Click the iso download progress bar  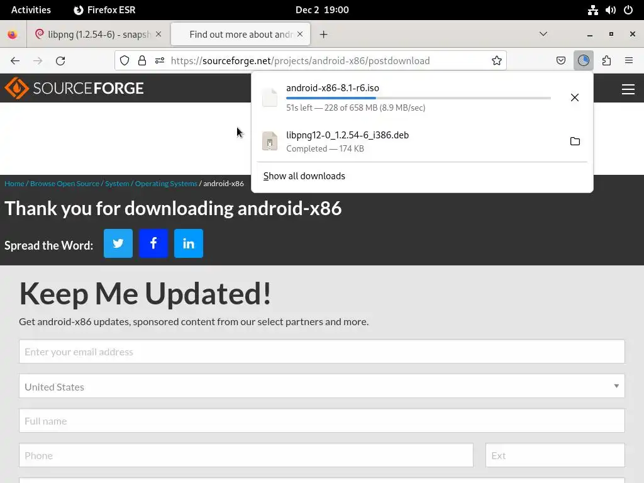[x=418, y=98]
